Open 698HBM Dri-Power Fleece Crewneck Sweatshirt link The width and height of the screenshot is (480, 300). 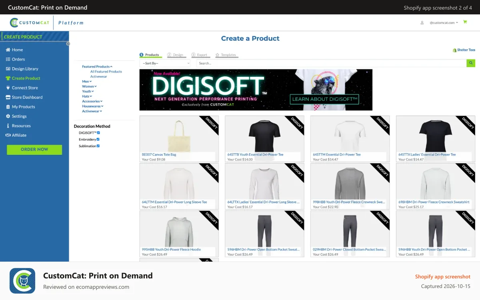[434, 202]
